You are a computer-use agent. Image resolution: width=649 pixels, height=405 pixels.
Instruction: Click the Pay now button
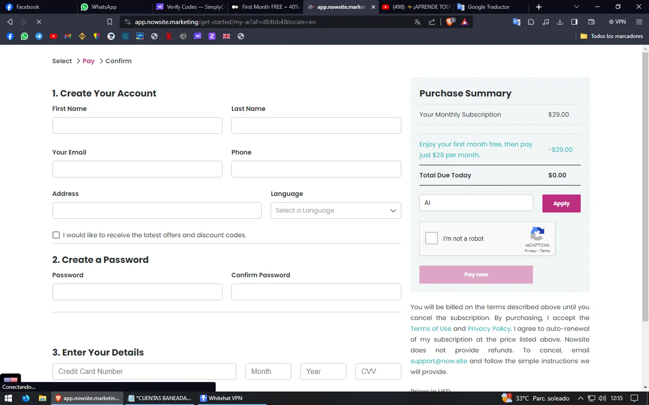(476, 275)
